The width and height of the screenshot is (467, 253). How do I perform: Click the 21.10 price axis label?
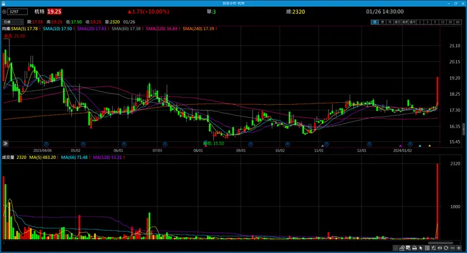point(454,45)
